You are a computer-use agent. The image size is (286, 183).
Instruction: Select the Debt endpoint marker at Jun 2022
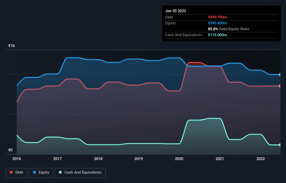coord(280,86)
